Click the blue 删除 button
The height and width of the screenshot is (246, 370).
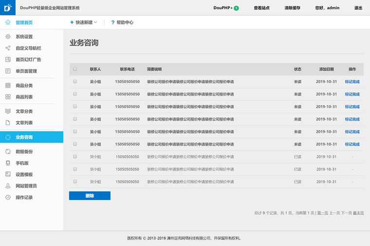point(90,196)
